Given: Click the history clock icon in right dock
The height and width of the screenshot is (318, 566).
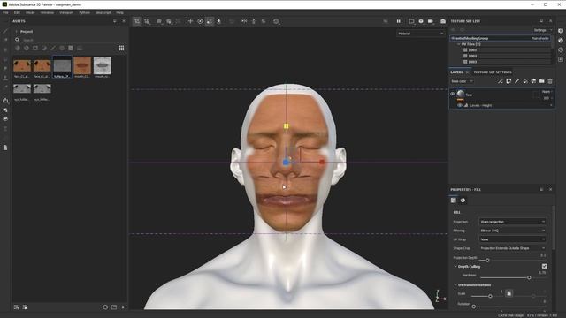Looking at the screenshot, I should coord(561,49).
